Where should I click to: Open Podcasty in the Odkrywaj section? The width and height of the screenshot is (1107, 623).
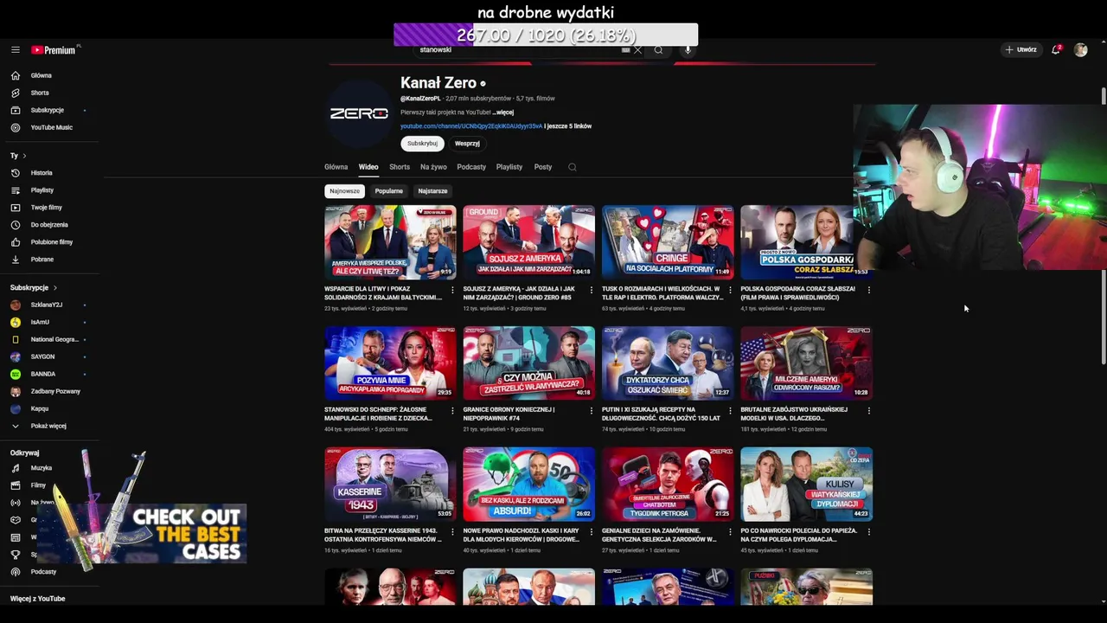click(x=43, y=572)
